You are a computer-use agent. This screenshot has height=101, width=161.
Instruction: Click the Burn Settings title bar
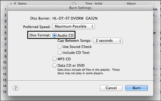pyautogui.click(x=80, y=8)
